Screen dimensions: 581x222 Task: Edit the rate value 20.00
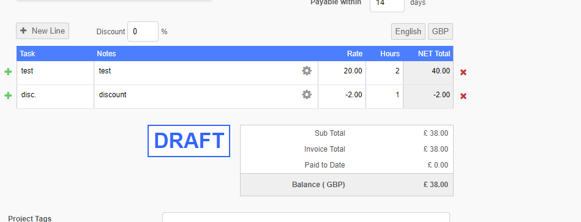point(342,73)
